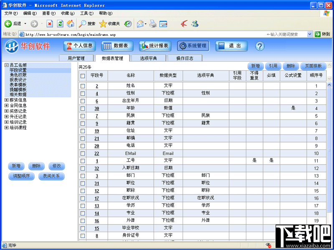Tick the checkbox for 年龄 row
Viewport: 334px width, 250px height.
(83, 108)
